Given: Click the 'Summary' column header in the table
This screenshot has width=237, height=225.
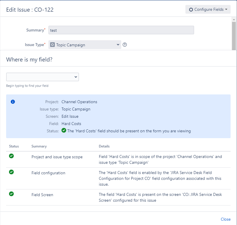Looking at the screenshot, I should click(x=39, y=146).
